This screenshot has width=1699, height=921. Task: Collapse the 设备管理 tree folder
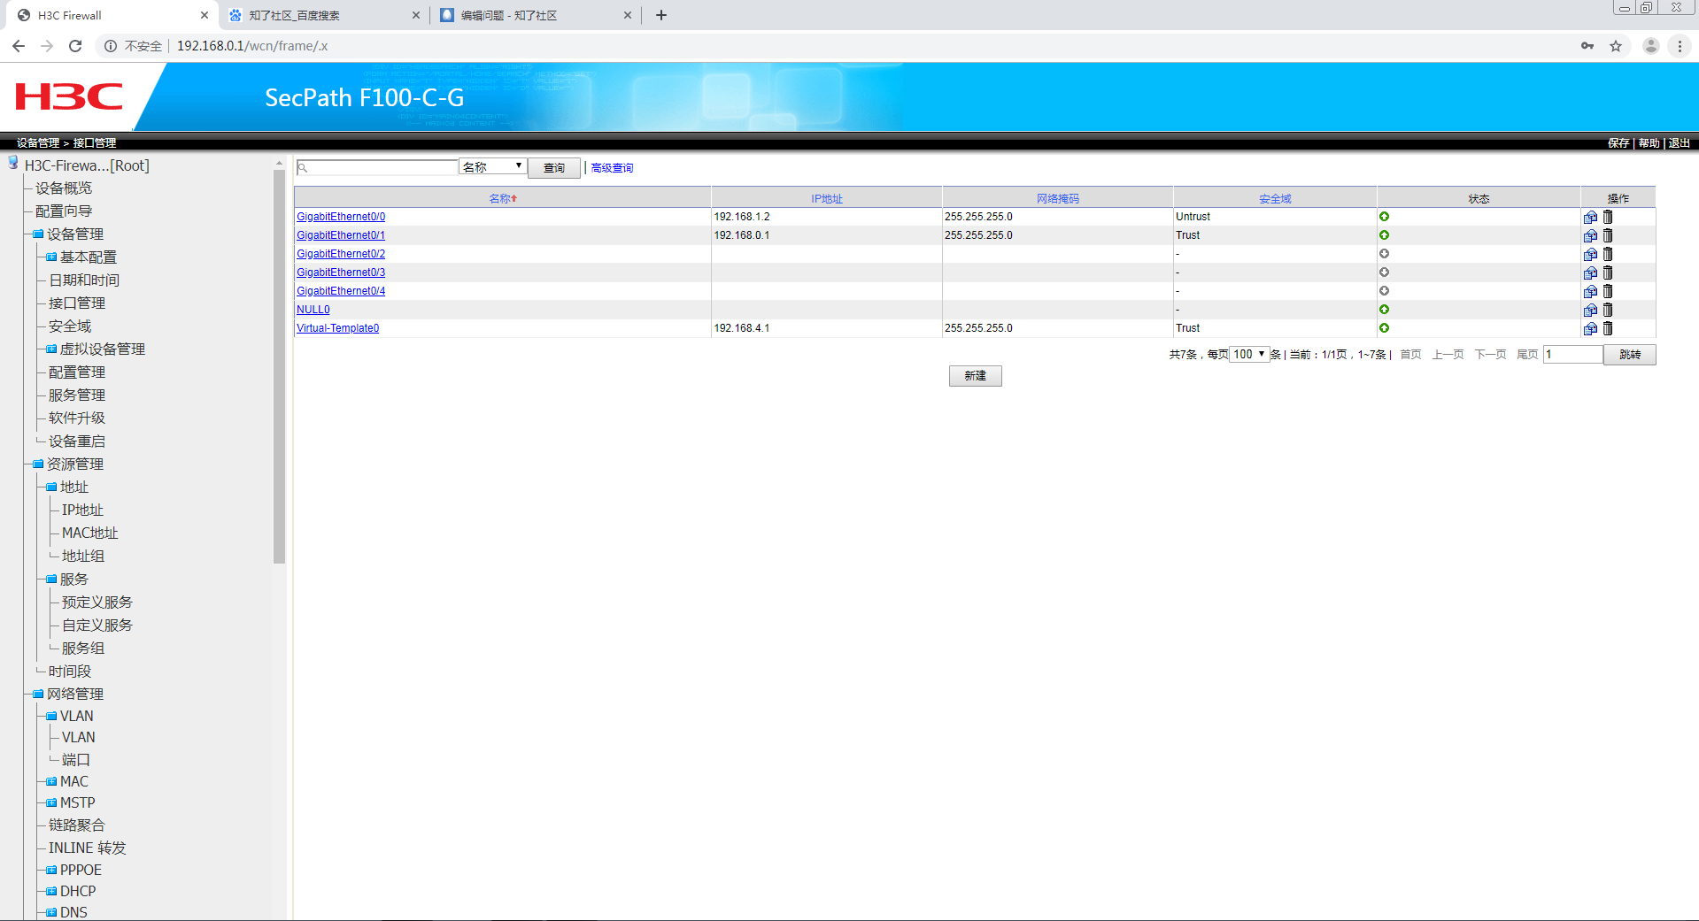[x=38, y=234]
